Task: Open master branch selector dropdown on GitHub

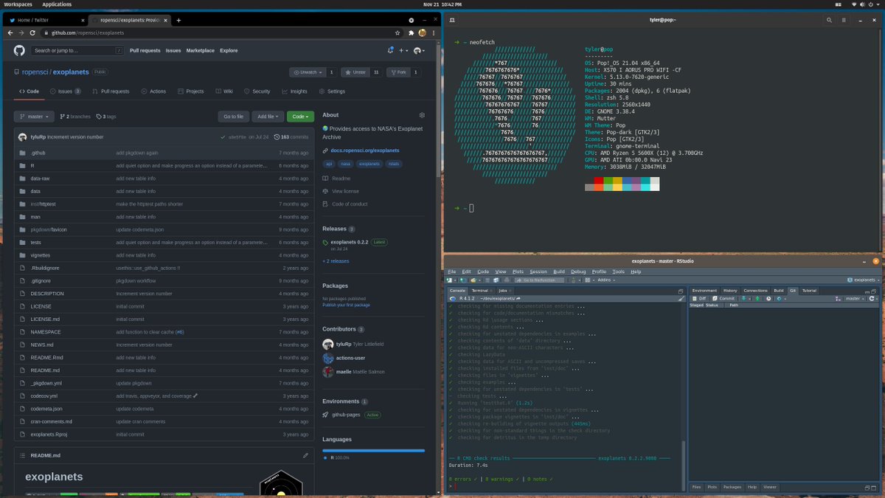Action: coord(34,117)
